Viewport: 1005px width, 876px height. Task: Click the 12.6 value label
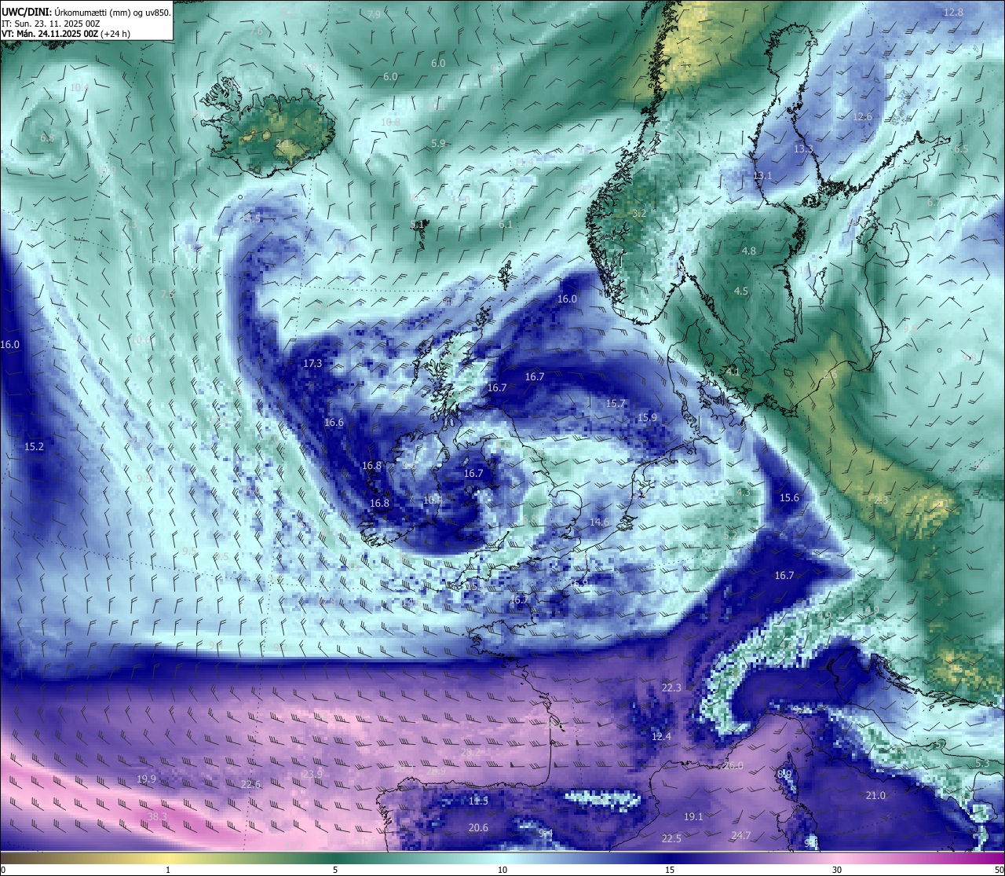[862, 116]
